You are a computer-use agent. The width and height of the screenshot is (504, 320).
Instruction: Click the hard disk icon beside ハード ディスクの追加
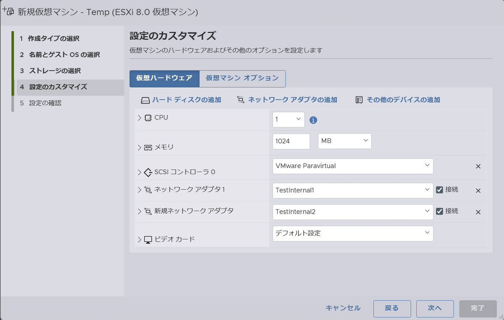145,100
